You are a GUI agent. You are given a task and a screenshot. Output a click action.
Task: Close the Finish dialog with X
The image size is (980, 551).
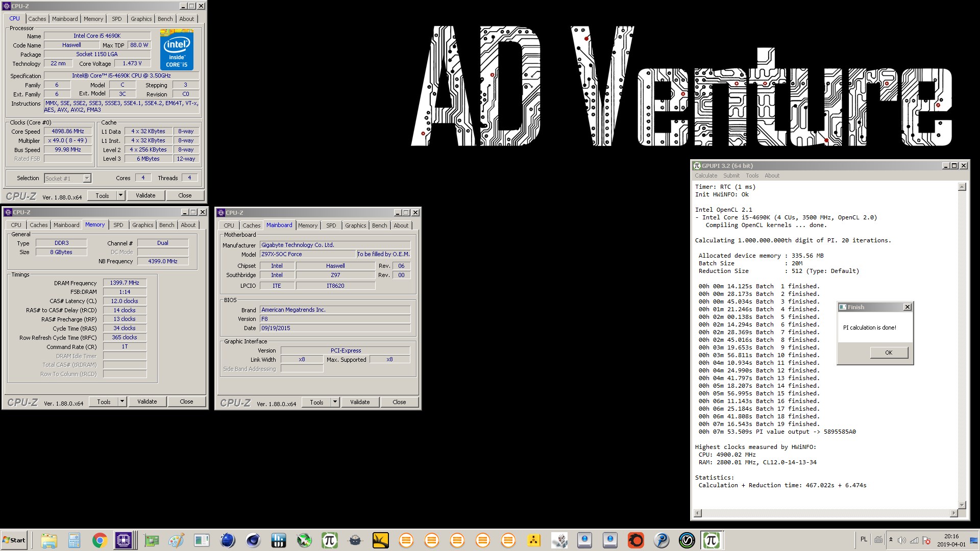[x=907, y=307]
